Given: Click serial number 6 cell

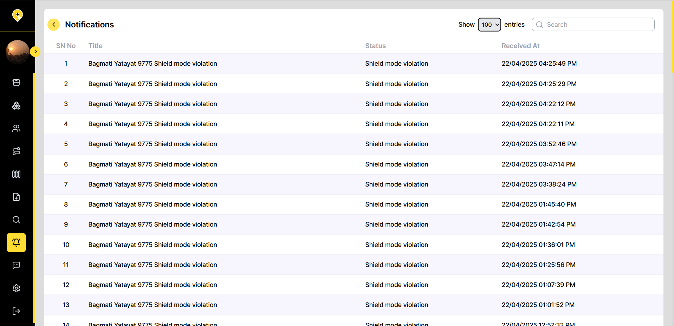Looking at the screenshot, I should tap(66, 164).
